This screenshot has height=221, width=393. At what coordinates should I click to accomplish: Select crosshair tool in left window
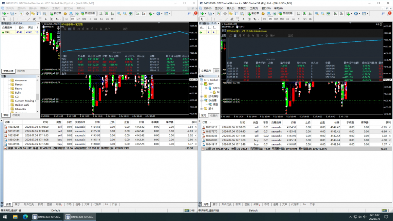[10, 19]
